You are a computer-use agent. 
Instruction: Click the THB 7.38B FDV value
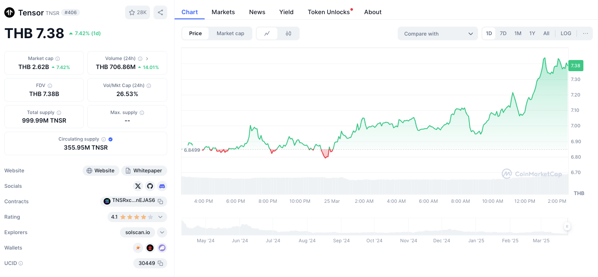click(44, 93)
